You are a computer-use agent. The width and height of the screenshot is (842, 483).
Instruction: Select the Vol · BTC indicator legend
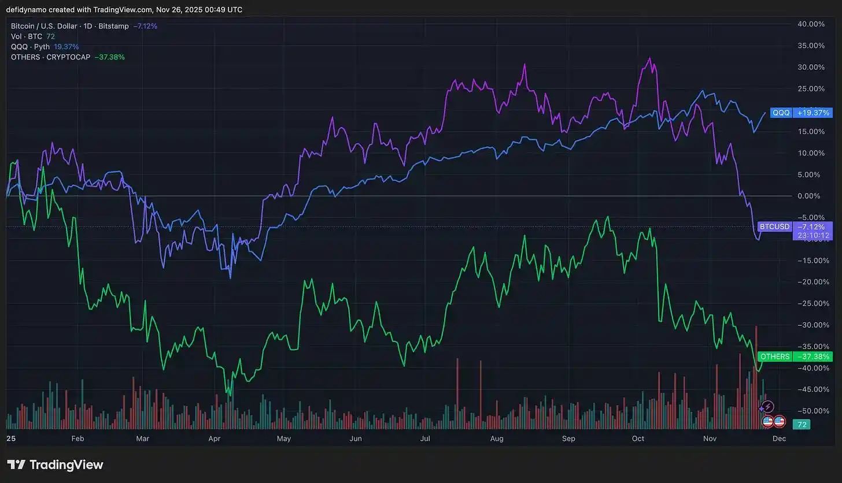(27, 36)
